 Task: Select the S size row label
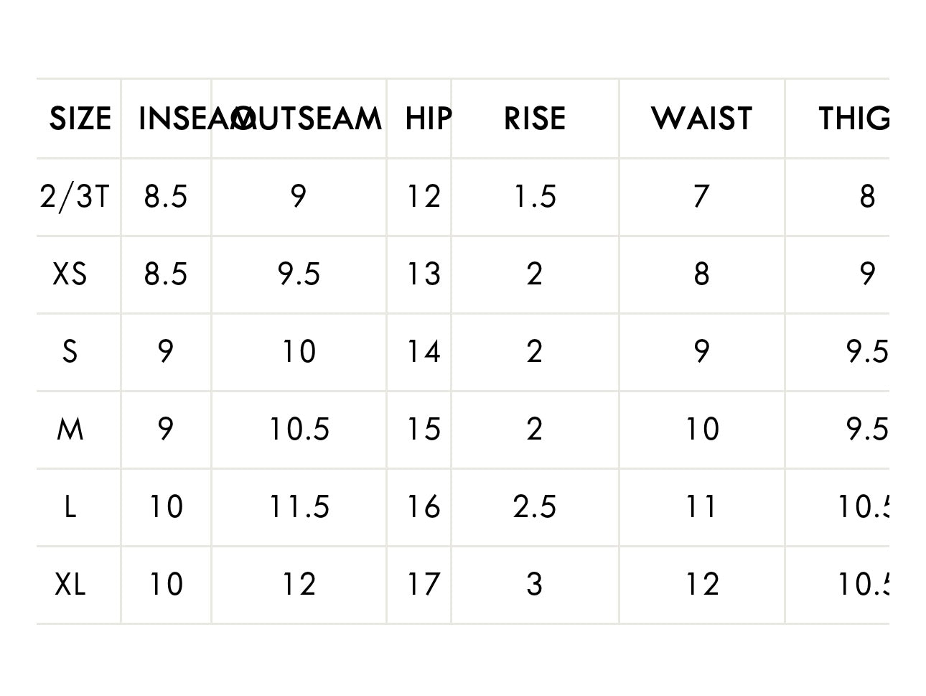70,352
